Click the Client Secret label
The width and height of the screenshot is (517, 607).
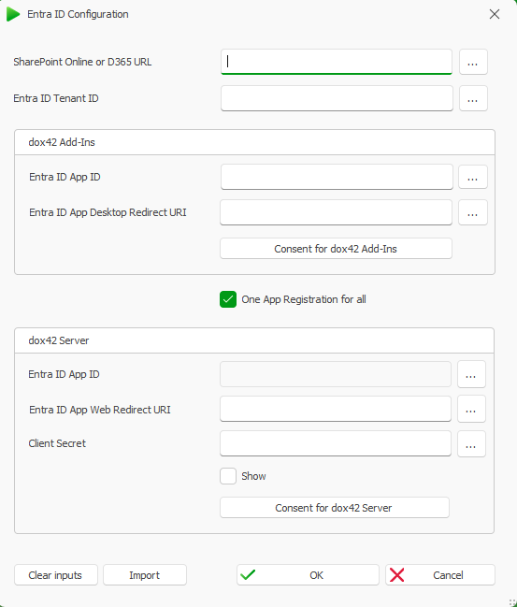coord(57,443)
